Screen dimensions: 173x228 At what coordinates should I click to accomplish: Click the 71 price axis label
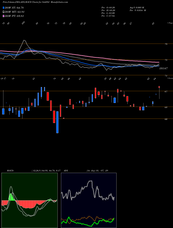click(166, 76)
